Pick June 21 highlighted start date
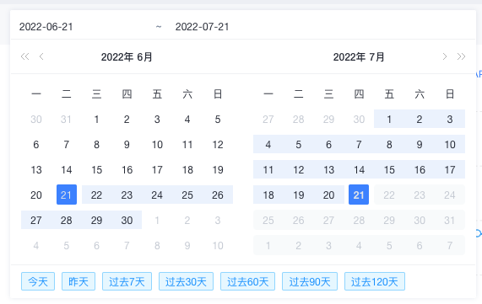This screenshot has height=304, width=482. pyautogui.click(x=67, y=195)
